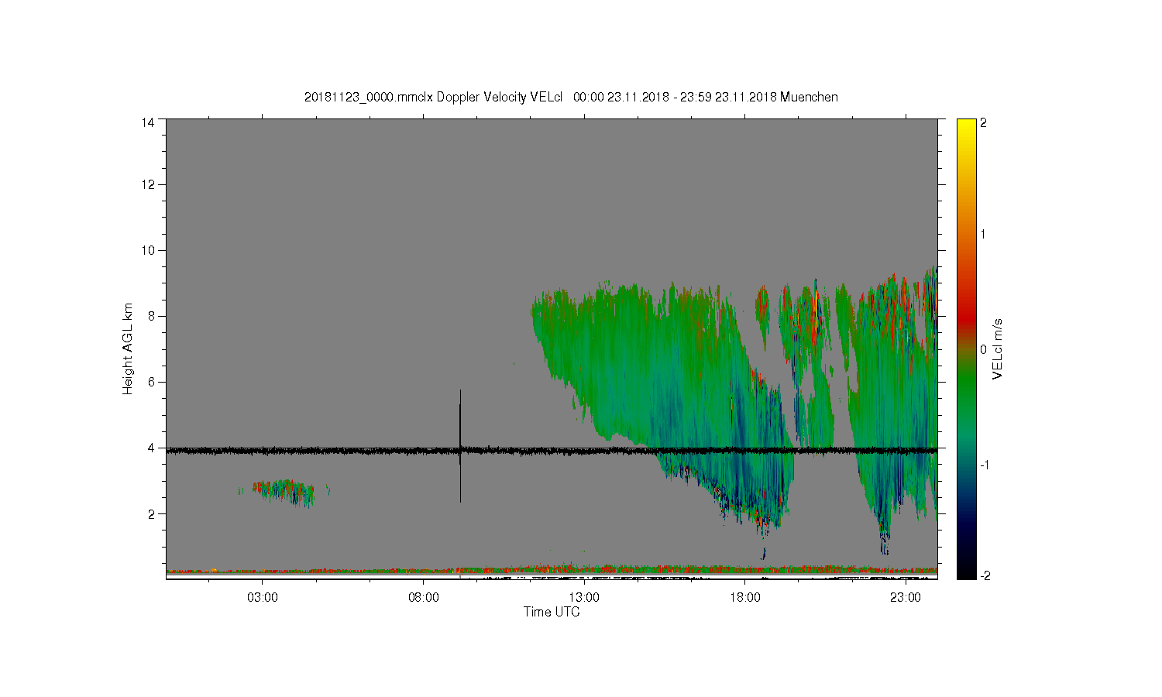Viewport: 1162px width, 697px height.
Task: Click the '23:00' time tick label
Action: (906, 598)
